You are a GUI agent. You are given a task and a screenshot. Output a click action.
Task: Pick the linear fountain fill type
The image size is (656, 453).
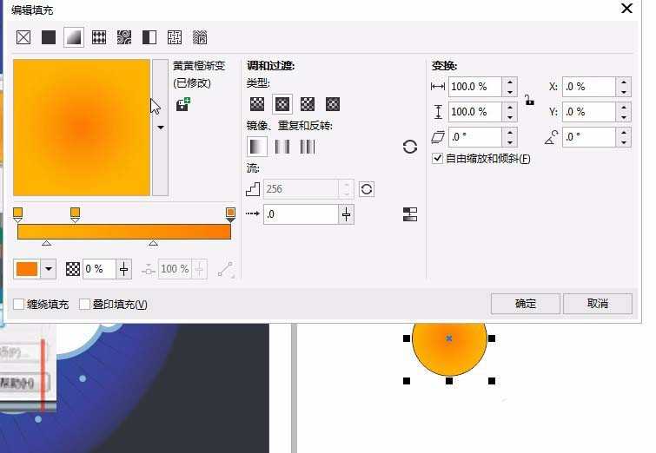coord(257,104)
